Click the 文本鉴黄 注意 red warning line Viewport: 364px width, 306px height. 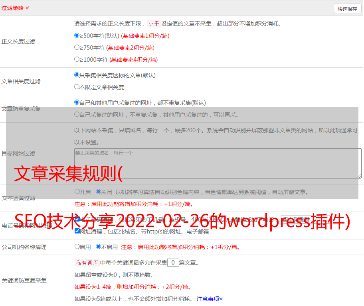coord(134,204)
